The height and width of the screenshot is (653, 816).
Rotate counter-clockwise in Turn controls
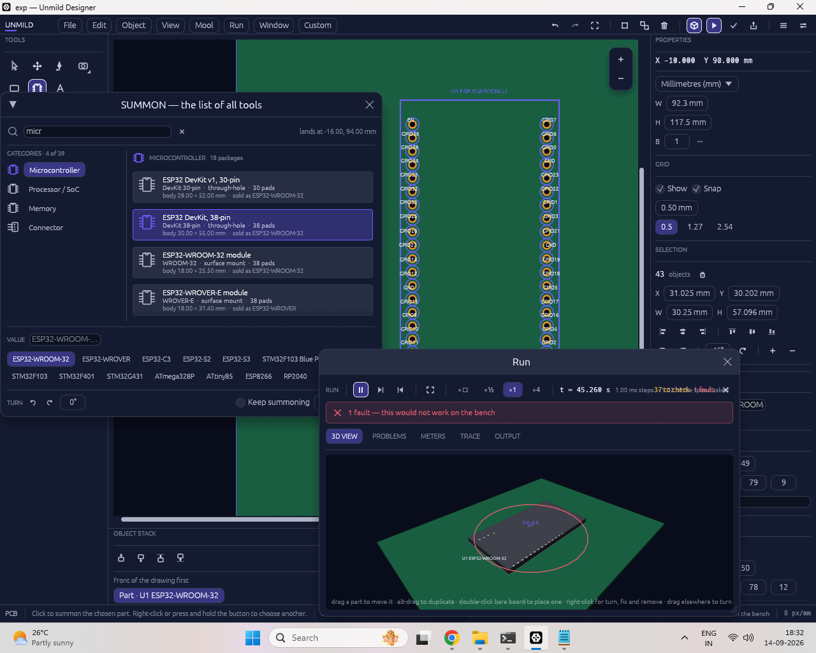(33, 402)
